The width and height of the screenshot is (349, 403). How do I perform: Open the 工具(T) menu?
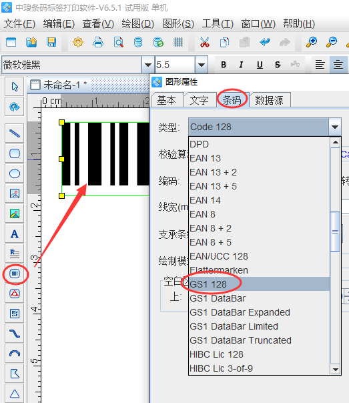point(218,24)
